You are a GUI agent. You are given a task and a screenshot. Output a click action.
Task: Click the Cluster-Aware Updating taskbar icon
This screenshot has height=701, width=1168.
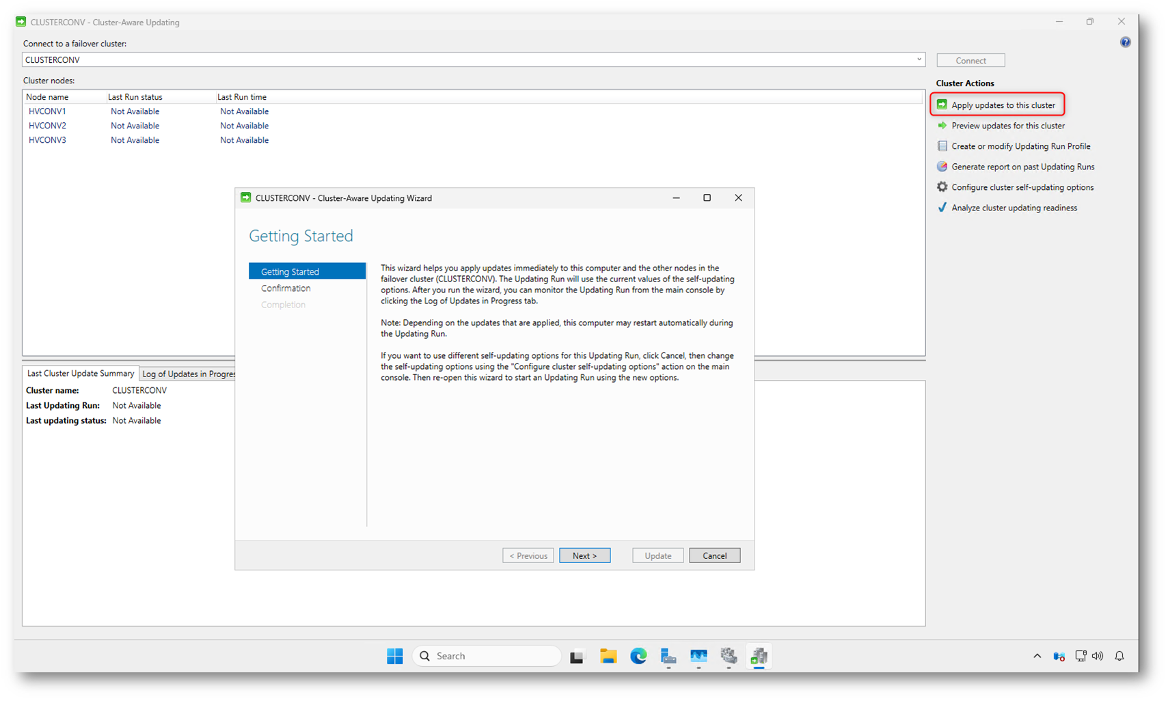tap(759, 656)
